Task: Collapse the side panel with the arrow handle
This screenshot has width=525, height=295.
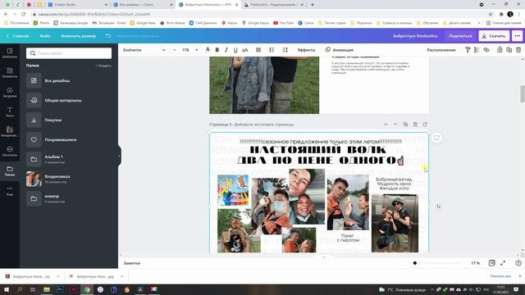Action: pyautogui.click(x=119, y=156)
